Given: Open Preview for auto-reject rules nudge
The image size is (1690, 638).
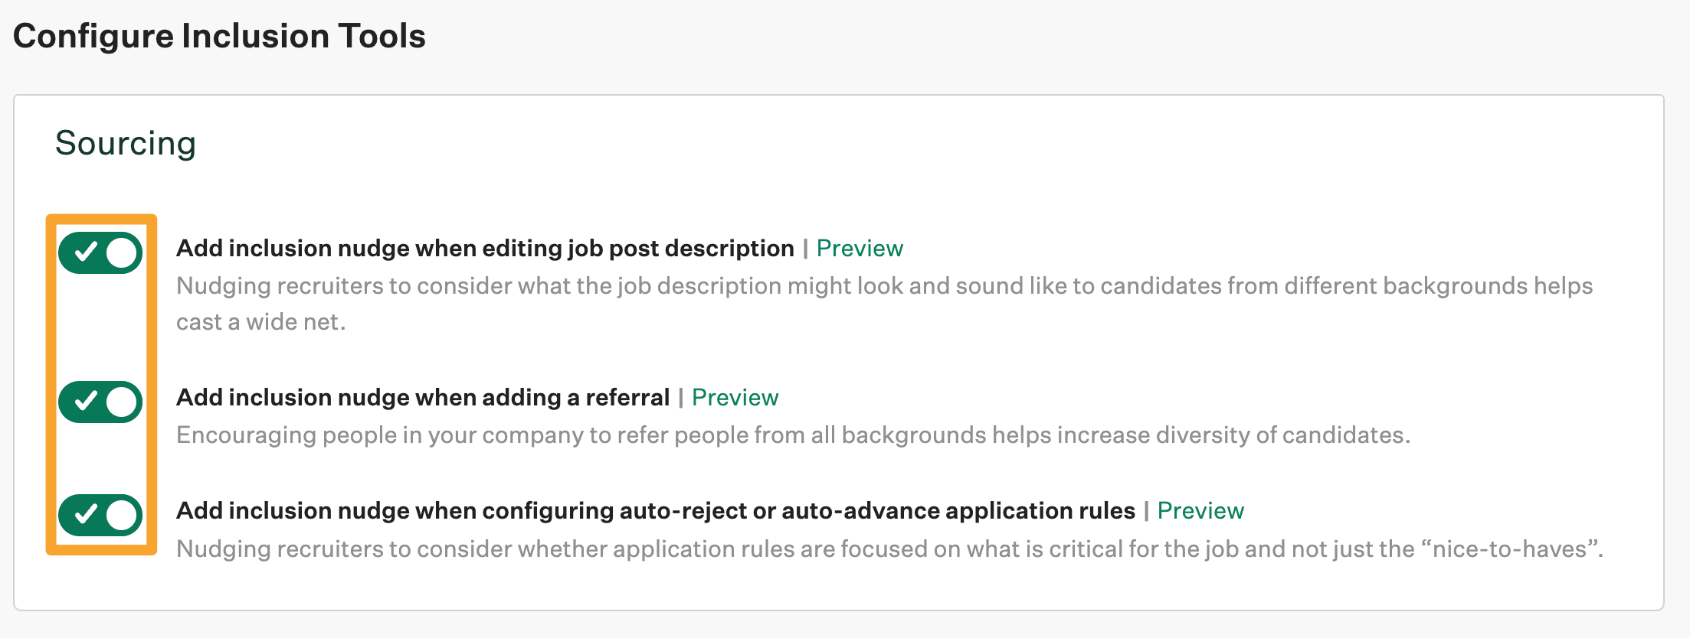Looking at the screenshot, I should [1200, 511].
